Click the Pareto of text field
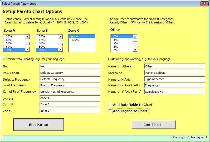210x142 pixels. pyautogui.click(x=174, y=73)
